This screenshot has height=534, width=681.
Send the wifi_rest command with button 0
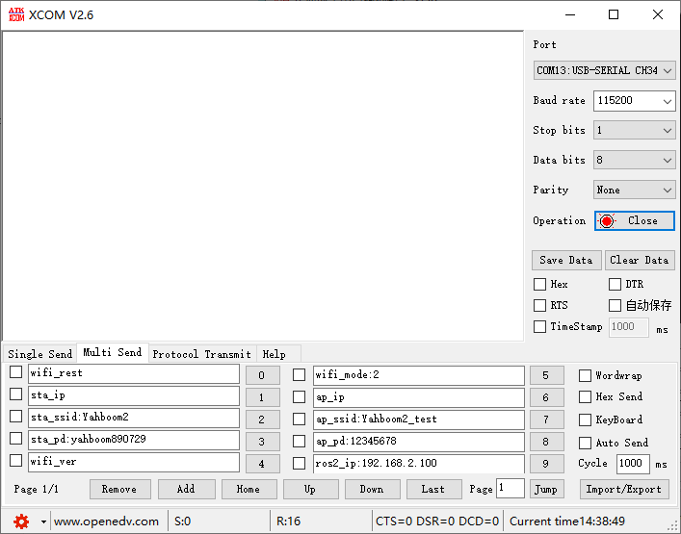[x=262, y=375]
